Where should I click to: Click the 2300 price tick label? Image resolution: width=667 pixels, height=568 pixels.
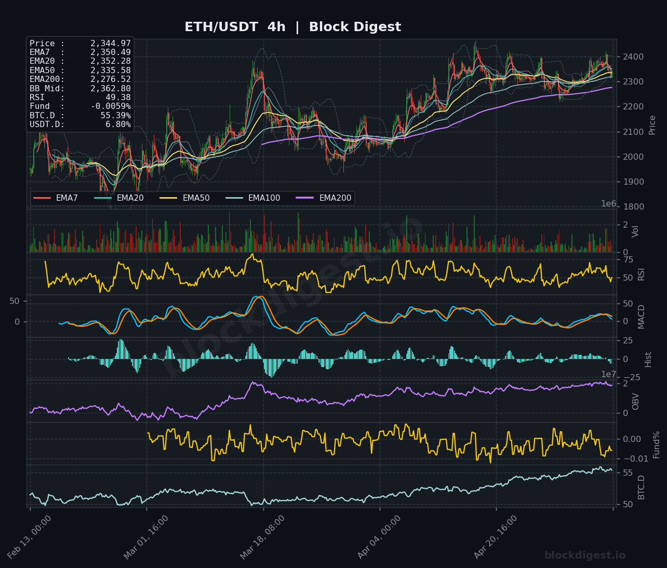[x=634, y=81]
